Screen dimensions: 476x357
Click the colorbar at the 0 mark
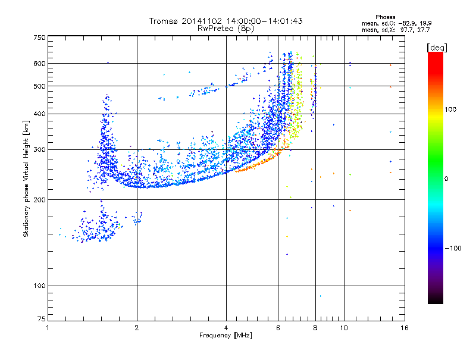click(436, 179)
